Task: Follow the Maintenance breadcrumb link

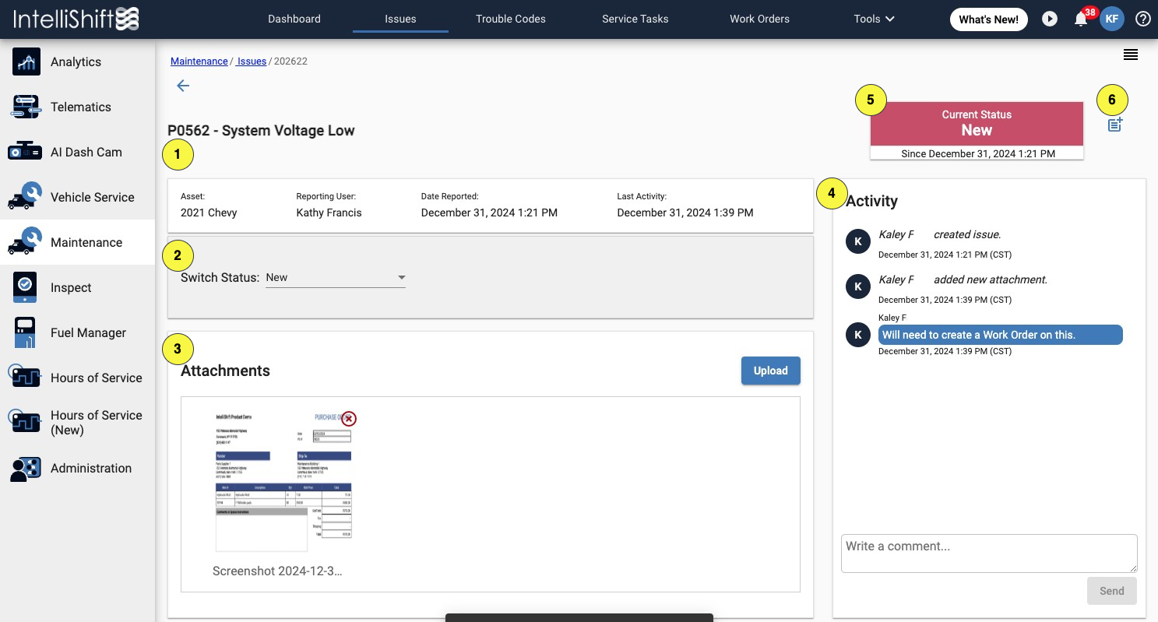Action: (x=199, y=61)
